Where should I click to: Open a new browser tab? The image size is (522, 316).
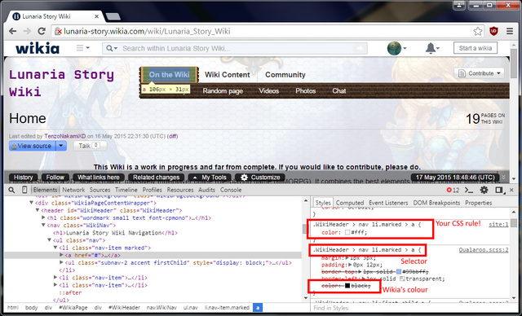click(x=113, y=16)
